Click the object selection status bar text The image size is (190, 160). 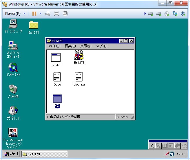tap(64, 117)
